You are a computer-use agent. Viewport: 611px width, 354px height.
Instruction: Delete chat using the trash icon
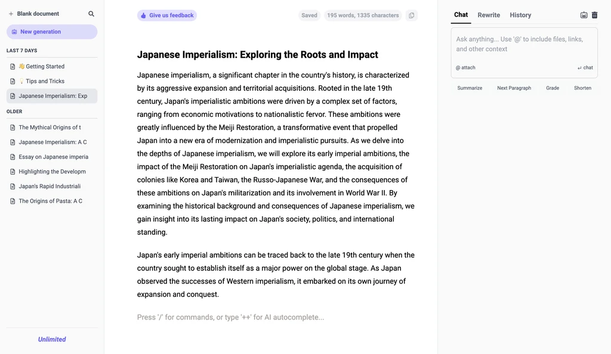[x=594, y=15]
